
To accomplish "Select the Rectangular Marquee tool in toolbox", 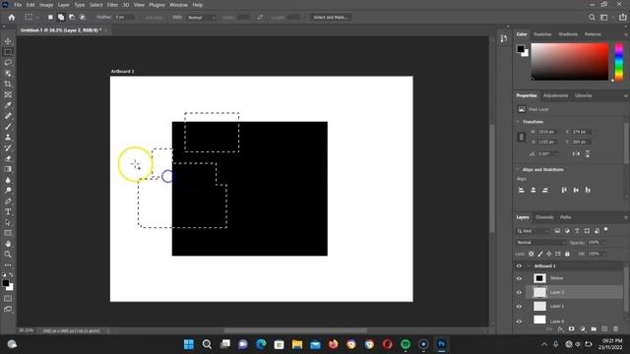I will click(x=8, y=52).
